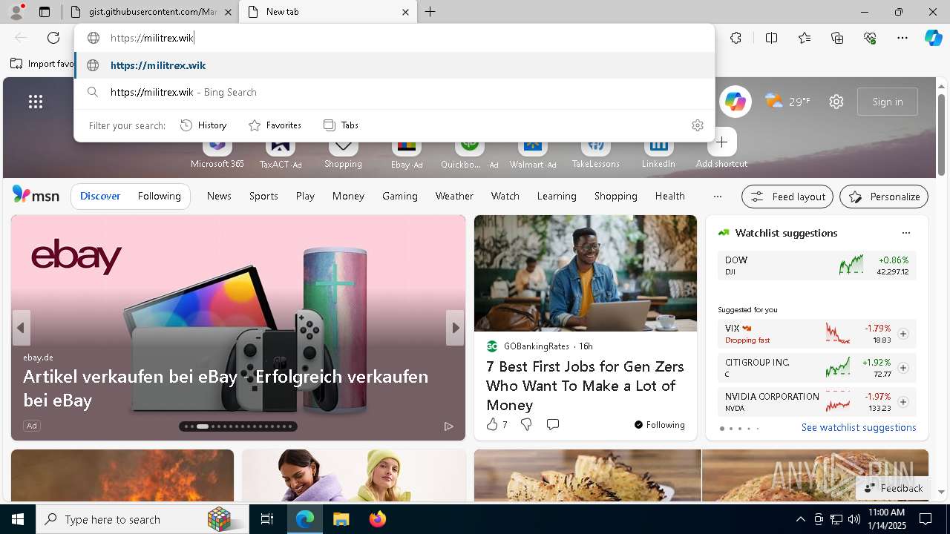Open See watchlist suggestions link
The height and width of the screenshot is (534, 950).
pyautogui.click(x=859, y=427)
